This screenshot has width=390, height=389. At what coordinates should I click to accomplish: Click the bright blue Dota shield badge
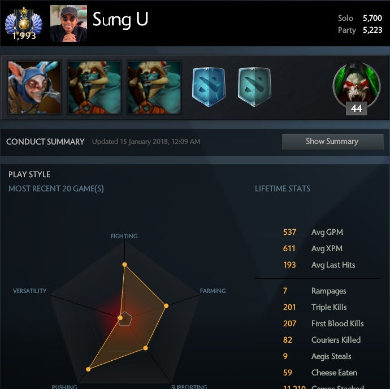click(209, 87)
